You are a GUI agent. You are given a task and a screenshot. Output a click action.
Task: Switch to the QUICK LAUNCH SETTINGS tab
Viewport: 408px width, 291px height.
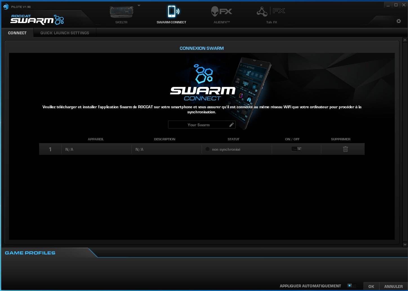coord(64,33)
